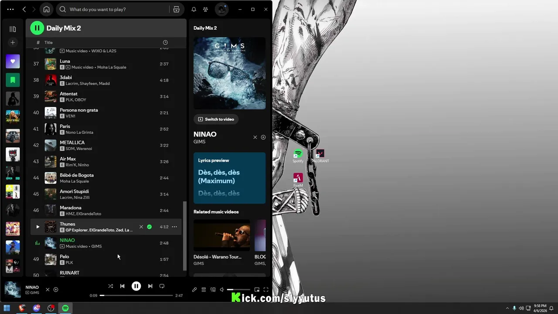The width and height of the screenshot is (558, 314).
Task: Open the user profile avatar menu
Action: coord(222,9)
